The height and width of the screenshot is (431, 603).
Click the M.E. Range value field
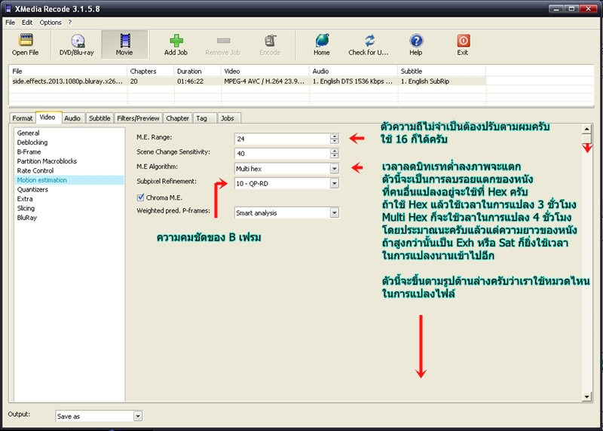click(282, 139)
